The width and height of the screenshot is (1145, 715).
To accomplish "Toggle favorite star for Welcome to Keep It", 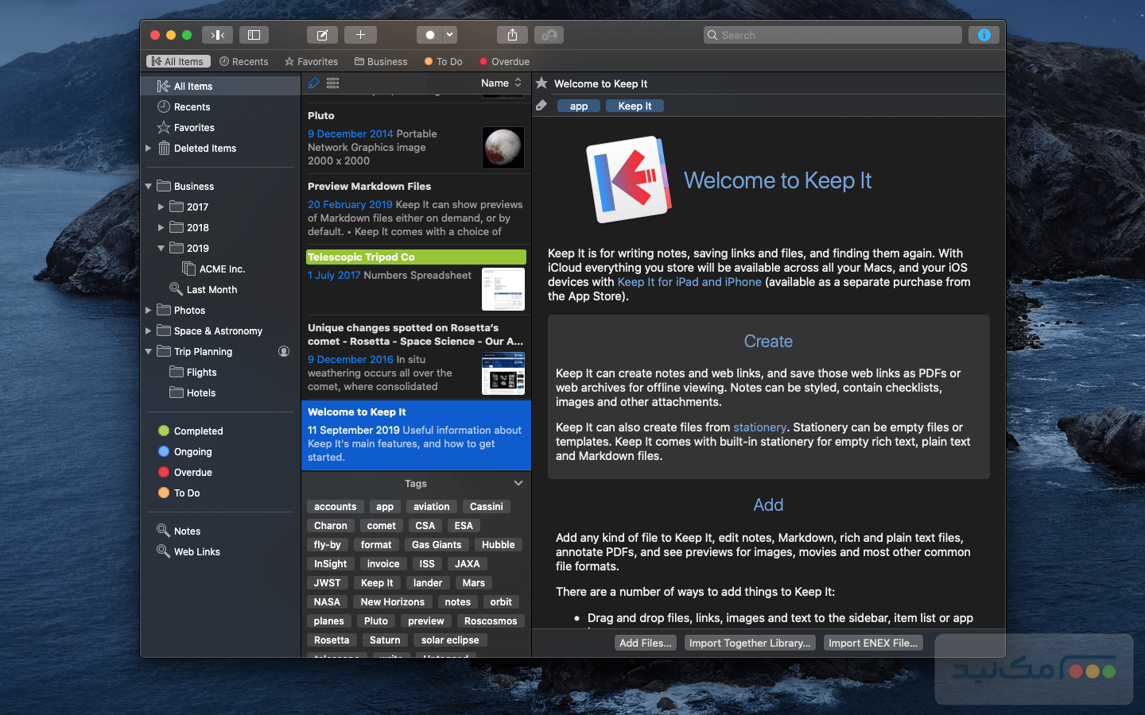I will pos(541,83).
